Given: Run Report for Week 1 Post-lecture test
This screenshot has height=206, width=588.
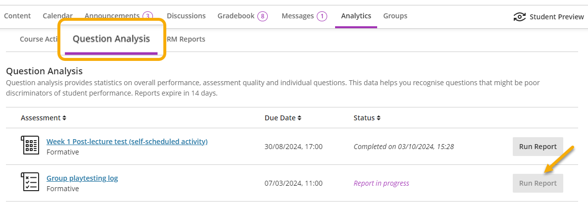Looking at the screenshot, I should [538, 147].
